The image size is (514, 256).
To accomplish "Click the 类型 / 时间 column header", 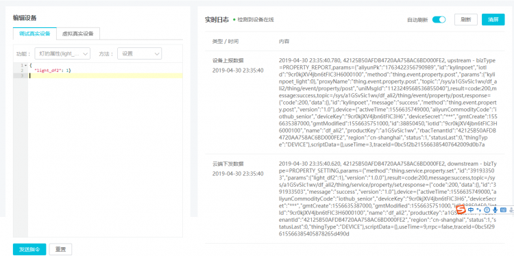I will (225, 42).
